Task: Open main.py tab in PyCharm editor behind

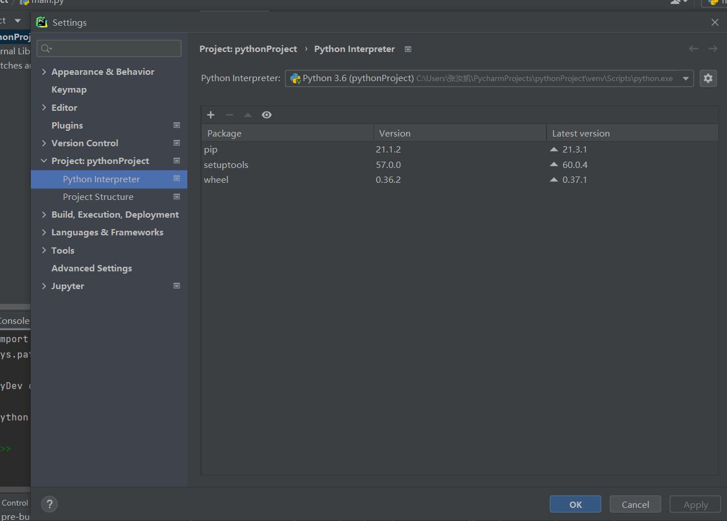Action: coord(43,2)
